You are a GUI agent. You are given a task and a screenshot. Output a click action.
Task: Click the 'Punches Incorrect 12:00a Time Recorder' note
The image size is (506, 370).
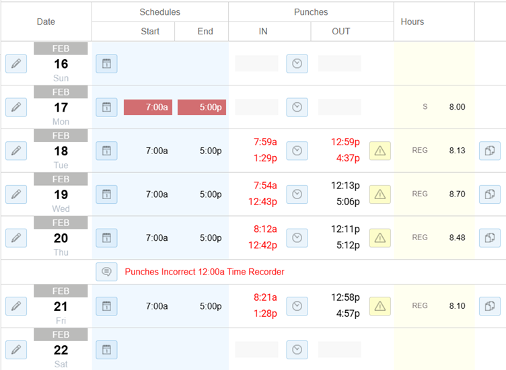[x=205, y=272]
